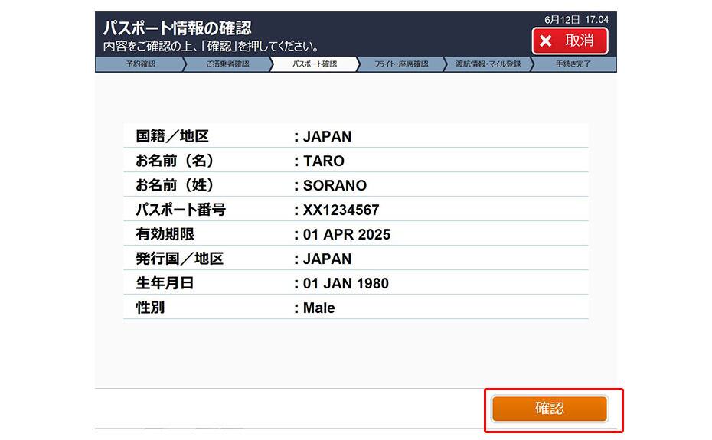Select the 予約確認 step tab
This screenshot has height=440, width=712.
tap(140, 64)
